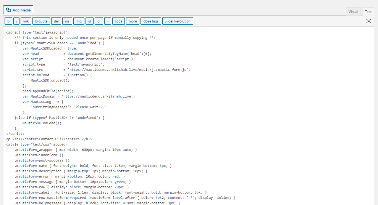
Task: Insert a list item with li
Action: coord(108,21)
